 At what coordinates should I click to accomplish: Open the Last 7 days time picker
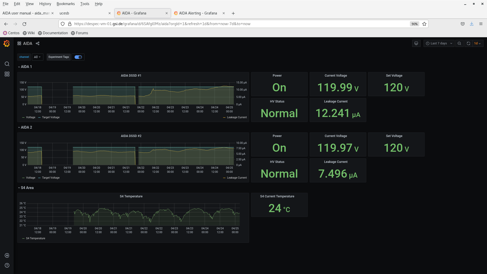tap(439, 43)
